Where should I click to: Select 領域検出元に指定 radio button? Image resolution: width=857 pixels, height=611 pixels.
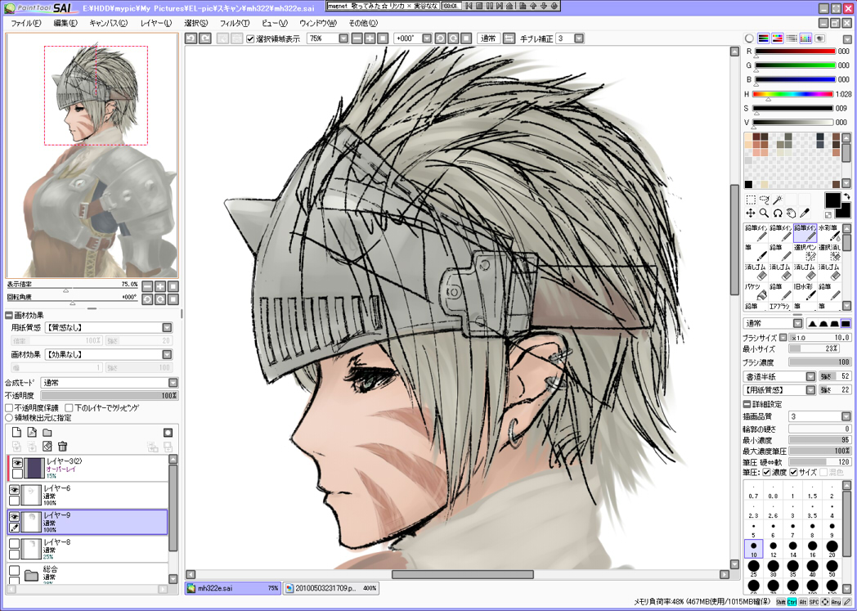point(9,417)
